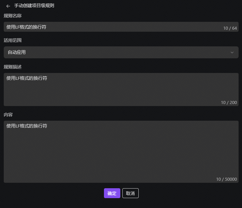Place cursor in rule name text 使用LF格式的换行符
This screenshot has height=208, width=242.
click(26, 27)
